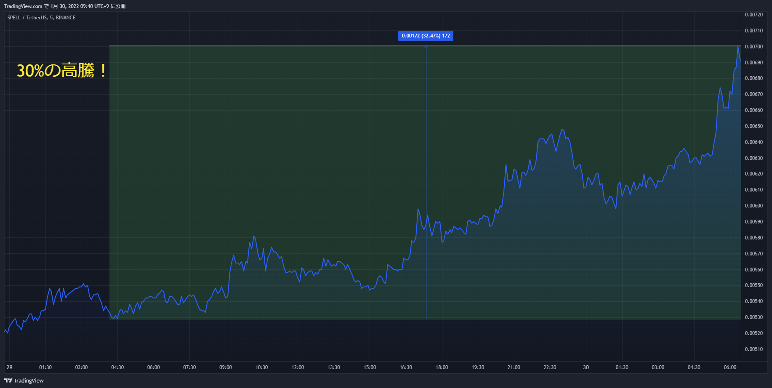Viewport: 772px width, 388px height.
Task: Click the yellow 30%の高騰！ annotation text
Action: [62, 70]
